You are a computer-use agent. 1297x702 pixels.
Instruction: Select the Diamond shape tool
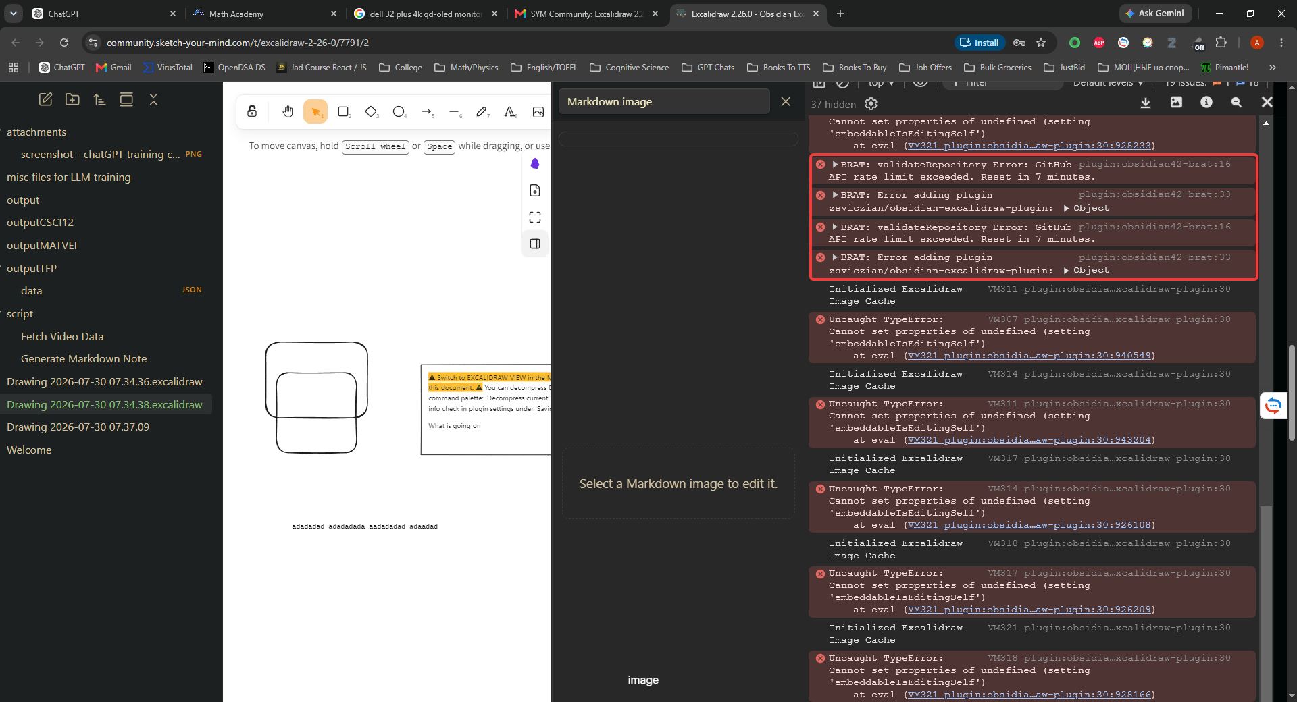pos(371,111)
